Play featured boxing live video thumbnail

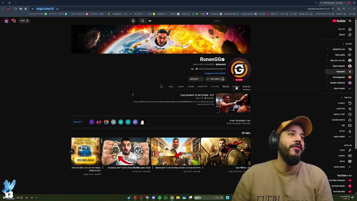(x=233, y=103)
